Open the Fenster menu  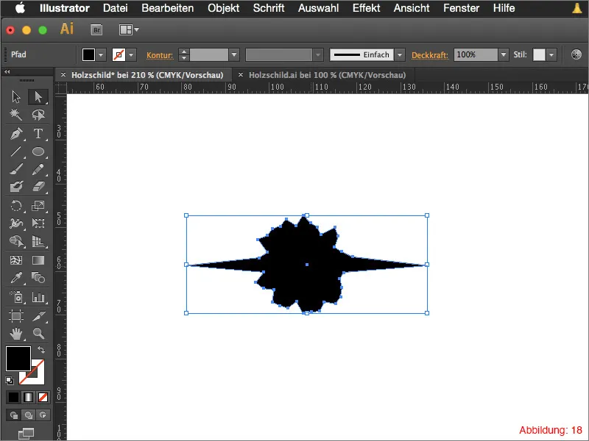click(462, 8)
